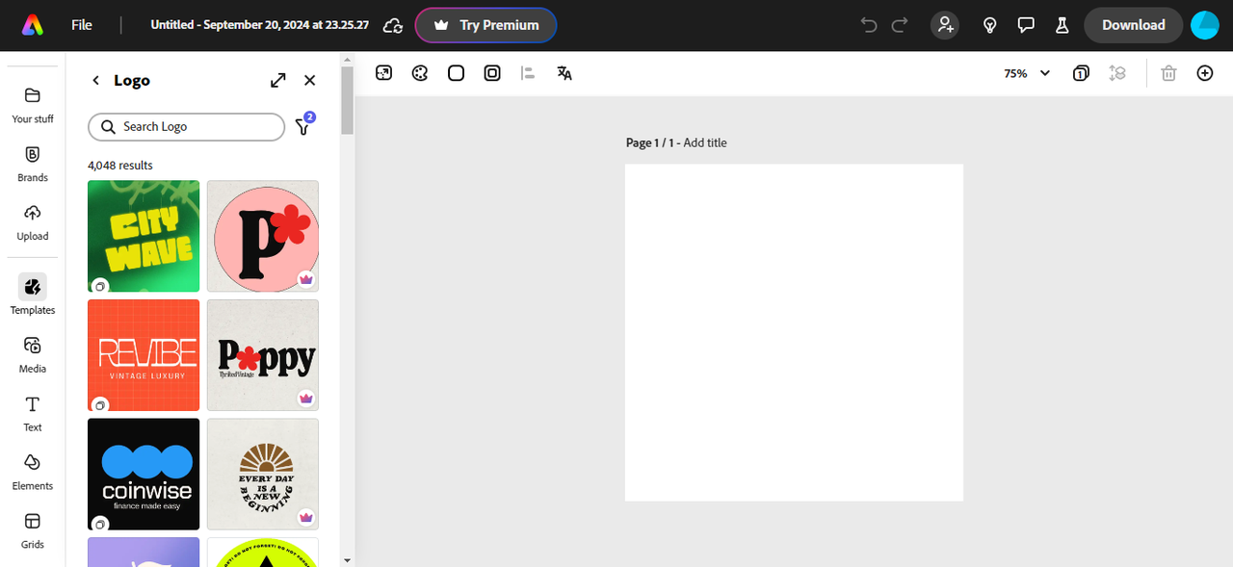Click Try Premium button
The width and height of the screenshot is (1233, 567).
pos(485,25)
